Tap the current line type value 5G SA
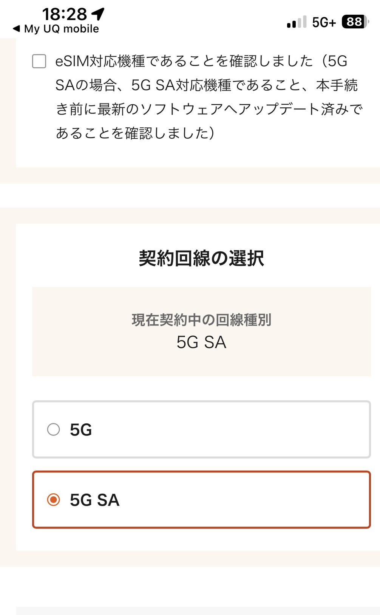 pos(201,342)
